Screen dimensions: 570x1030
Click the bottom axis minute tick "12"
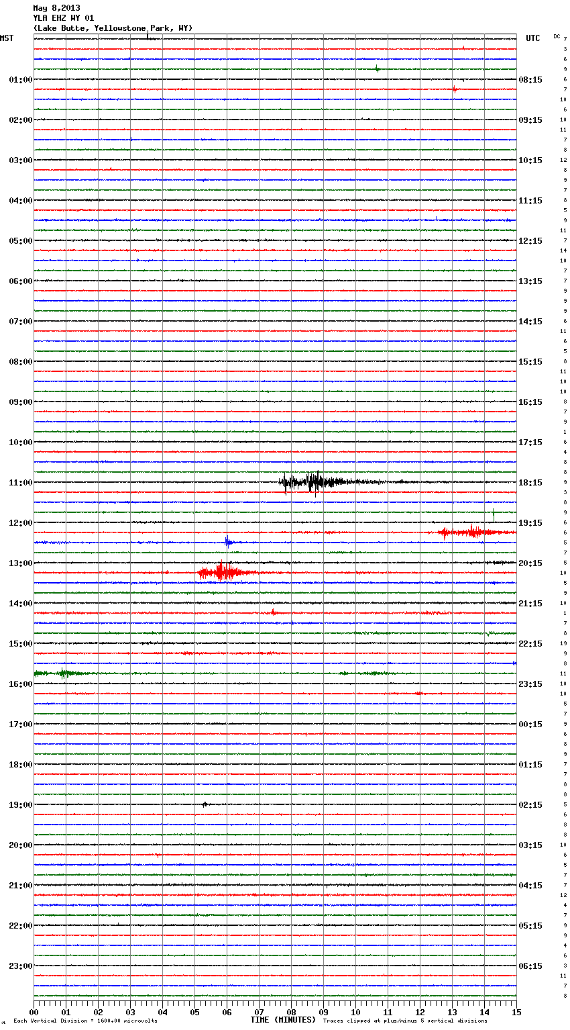420,1012
